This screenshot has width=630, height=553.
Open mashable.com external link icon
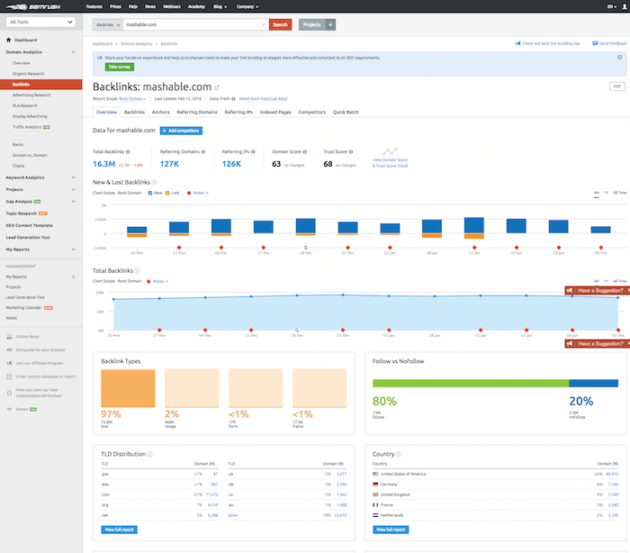[x=217, y=87]
